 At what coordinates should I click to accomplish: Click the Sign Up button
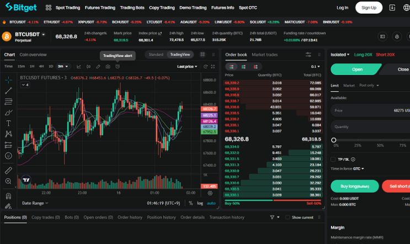[369, 8]
